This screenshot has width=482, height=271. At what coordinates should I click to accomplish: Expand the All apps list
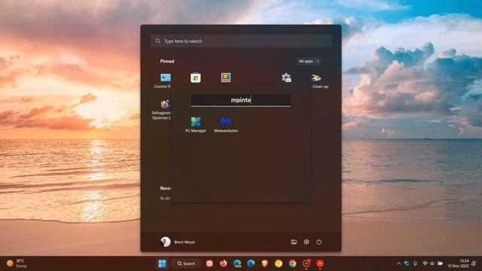(309, 61)
